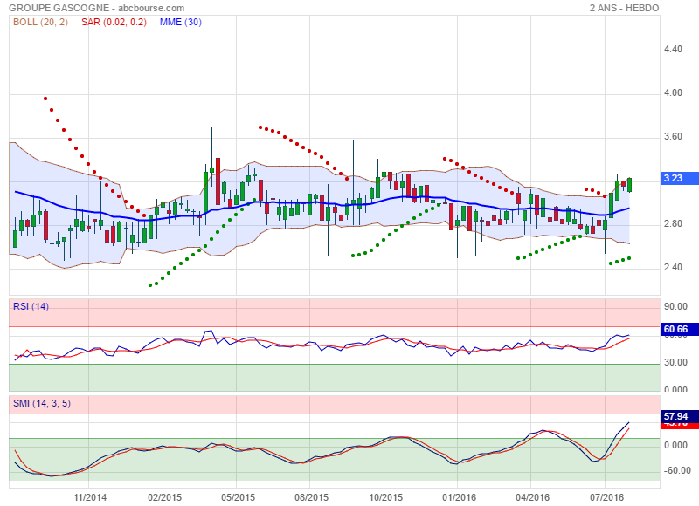Click the 04/2016 date axis label
The image size is (699, 506).
coord(533,497)
